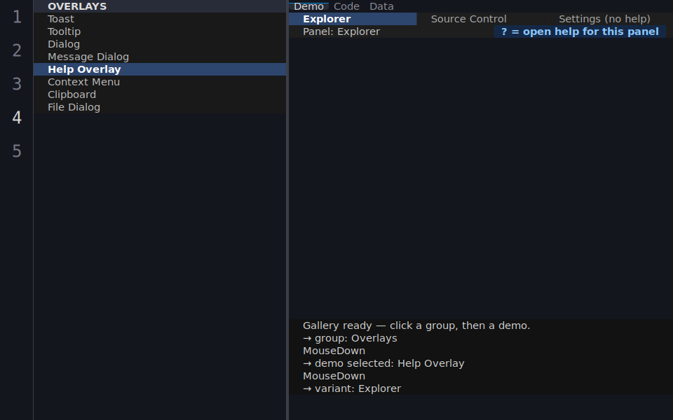Select the Demo tab
This screenshot has width=673, height=420.
(308, 6)
